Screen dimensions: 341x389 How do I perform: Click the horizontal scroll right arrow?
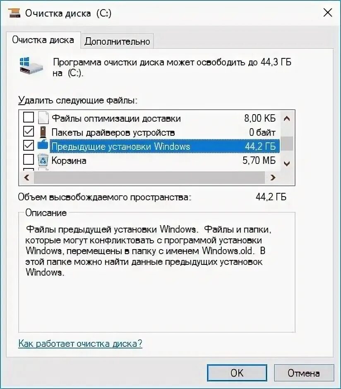point(273,178)
